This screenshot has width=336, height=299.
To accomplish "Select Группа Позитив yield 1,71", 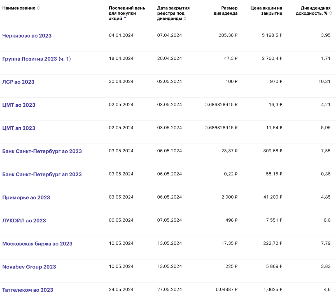I will (x=326, y=58).
